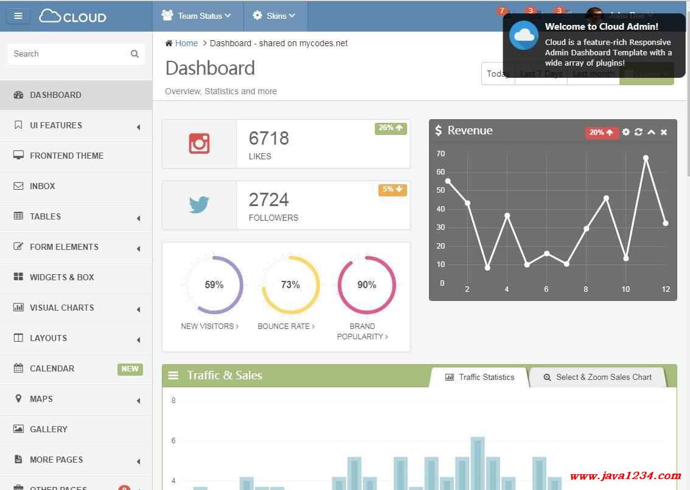Collapse the Revenue panel with the up chevron
Image resolution: width=690 pixels, height=490 pixels.
[651, 132]
